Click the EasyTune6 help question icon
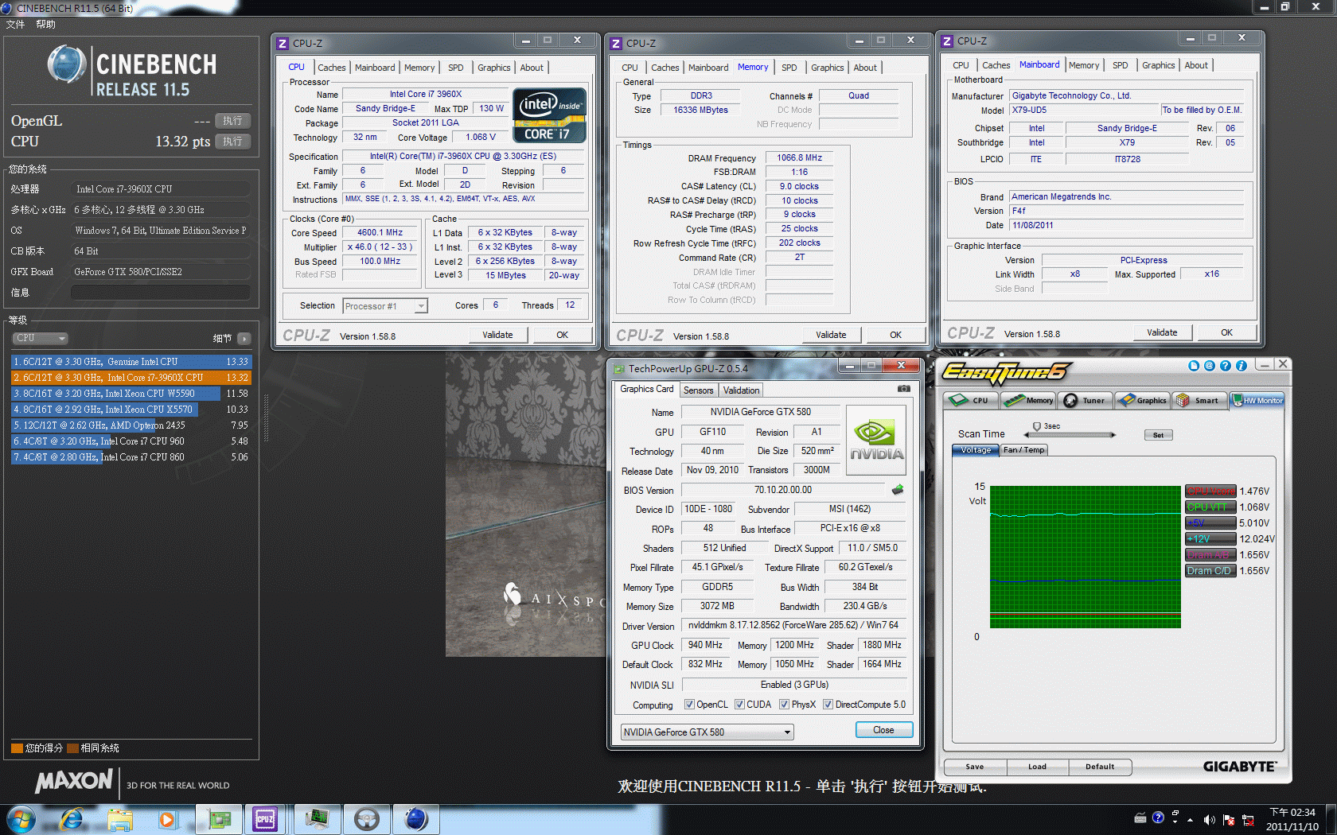Image resolution: width=1337 pixels, height=835 pixels. pyautogui.click(x=1225, y=366)
